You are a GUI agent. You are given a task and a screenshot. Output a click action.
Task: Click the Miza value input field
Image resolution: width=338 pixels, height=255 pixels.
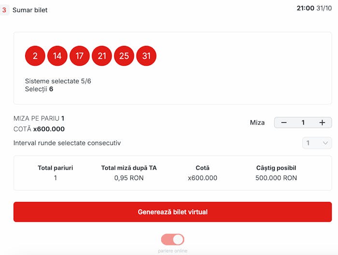(x=303, y=123)
